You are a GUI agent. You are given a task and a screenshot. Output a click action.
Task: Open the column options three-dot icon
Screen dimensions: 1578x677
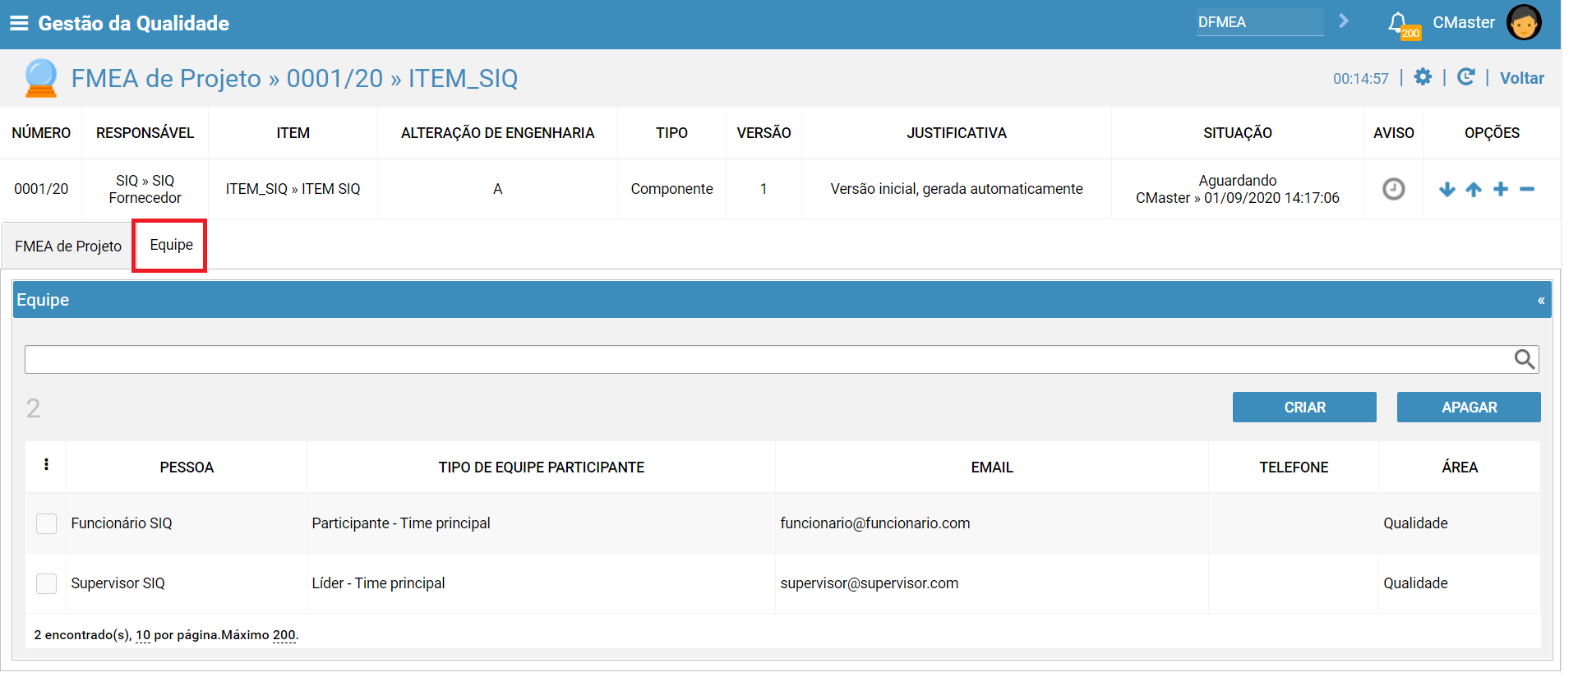click(46, 464)
